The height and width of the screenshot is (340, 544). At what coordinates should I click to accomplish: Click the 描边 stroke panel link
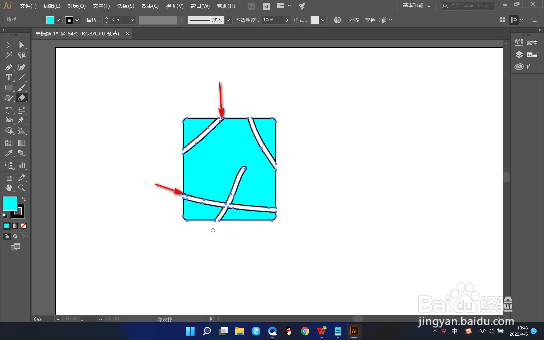(x=93, y=20)
